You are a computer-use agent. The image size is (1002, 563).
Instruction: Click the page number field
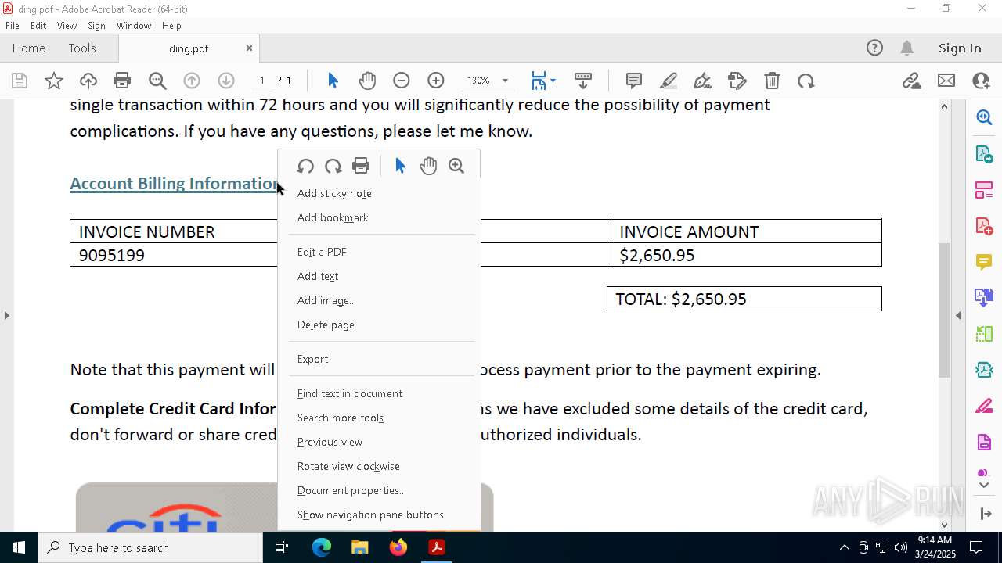pos(262,81)
